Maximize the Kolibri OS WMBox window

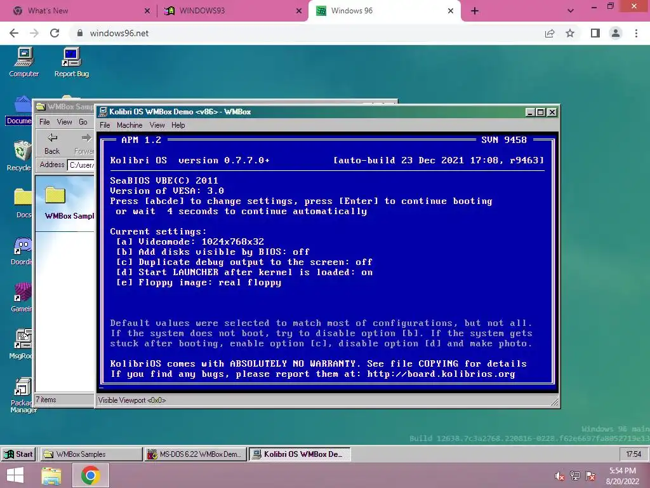click(x=541, y=112)
